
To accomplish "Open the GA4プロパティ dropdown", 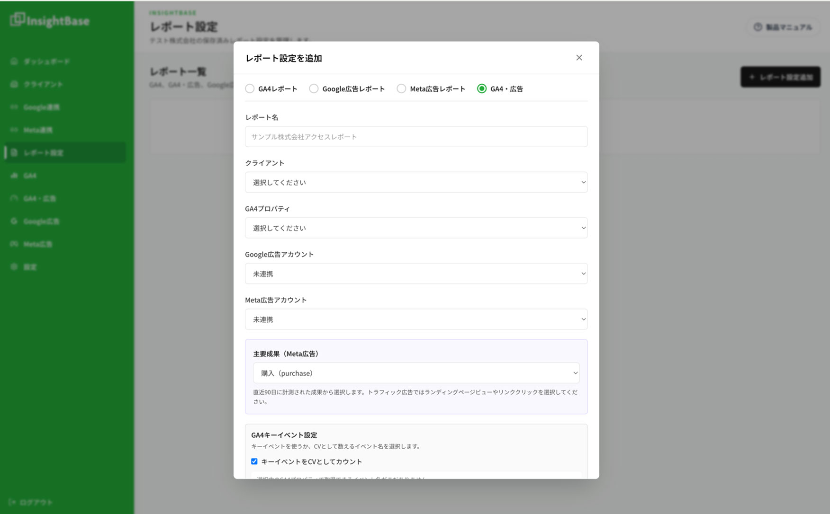I will [416, 228].
